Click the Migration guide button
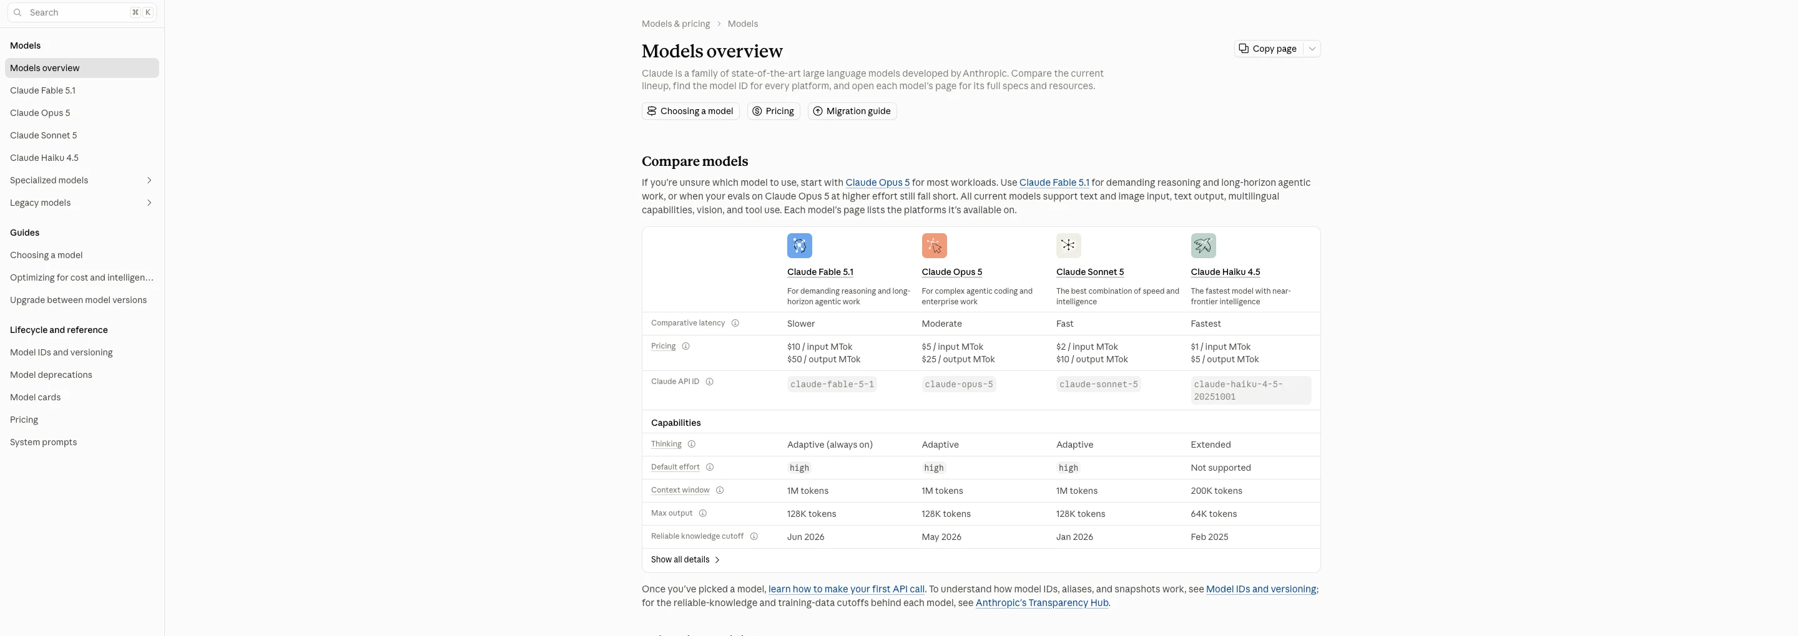This screenshot has height=636, width=1798. pyautogui.click(x=852, y=111)
